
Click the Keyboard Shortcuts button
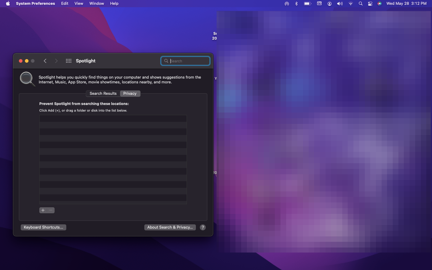43,227
